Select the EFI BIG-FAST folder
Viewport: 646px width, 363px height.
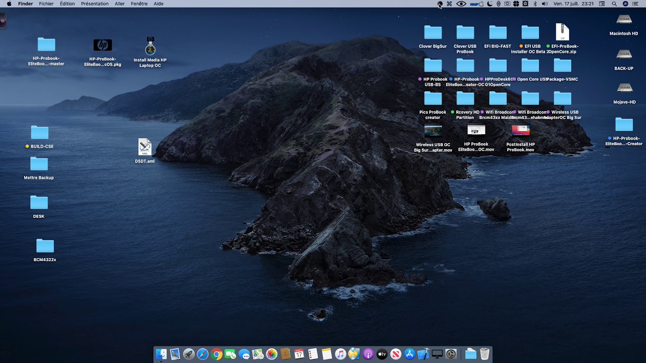pyautogui.click(x=498, y=32)
